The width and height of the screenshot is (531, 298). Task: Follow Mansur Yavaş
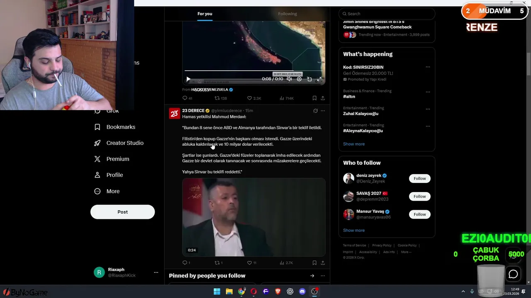click(419, 214)
